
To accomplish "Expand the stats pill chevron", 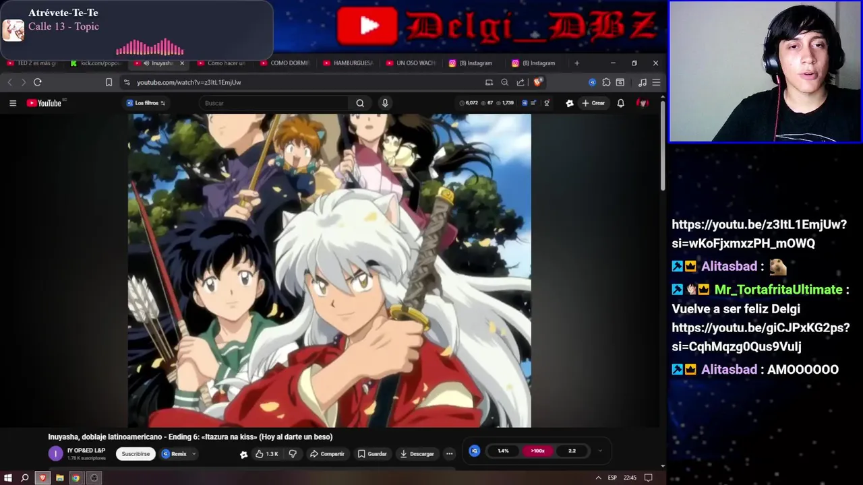I will point(600,451).
